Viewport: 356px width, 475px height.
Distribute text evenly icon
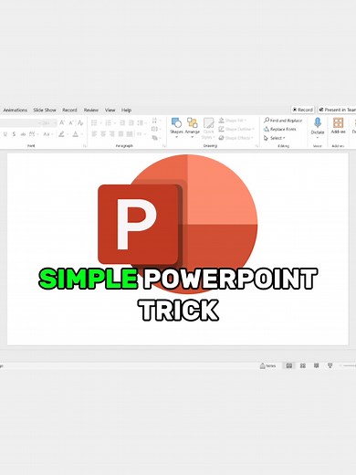click(130, 134)
